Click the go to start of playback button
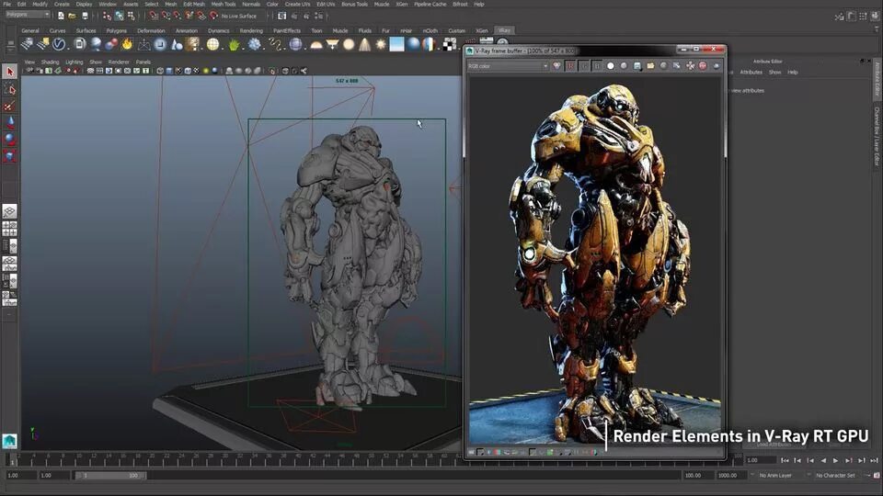Image resolution: width=883 pixels, height=496 pixels. 785,460
